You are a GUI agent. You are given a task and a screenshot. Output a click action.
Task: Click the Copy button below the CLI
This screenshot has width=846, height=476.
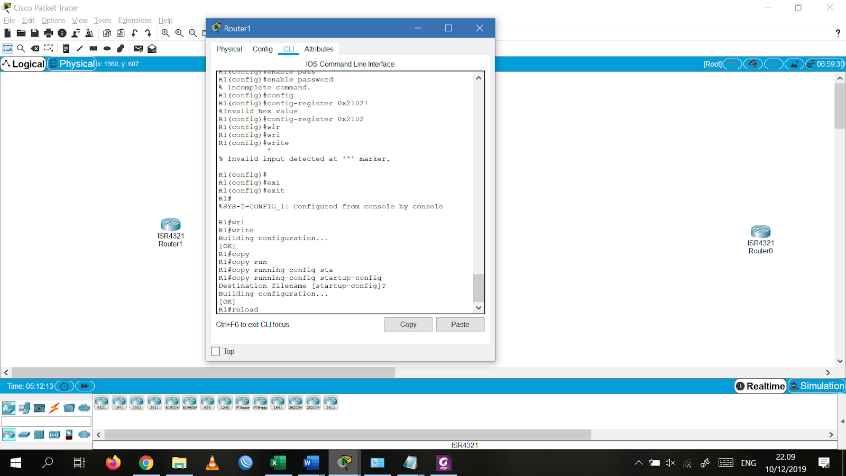(408, 324)
